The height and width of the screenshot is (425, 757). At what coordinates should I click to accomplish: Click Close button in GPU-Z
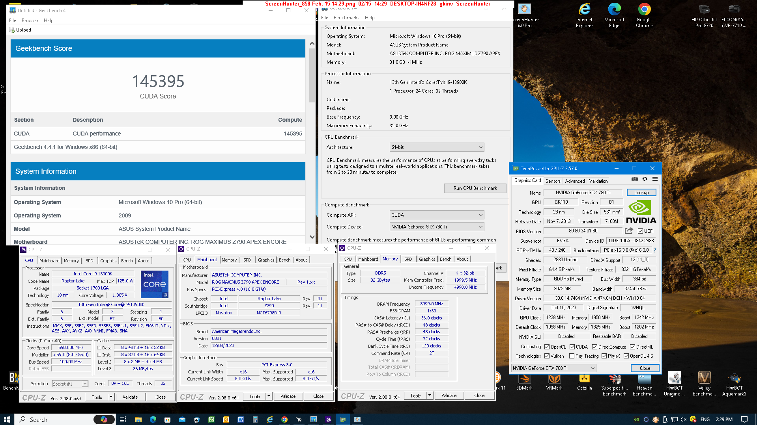(x=645, y=368)
